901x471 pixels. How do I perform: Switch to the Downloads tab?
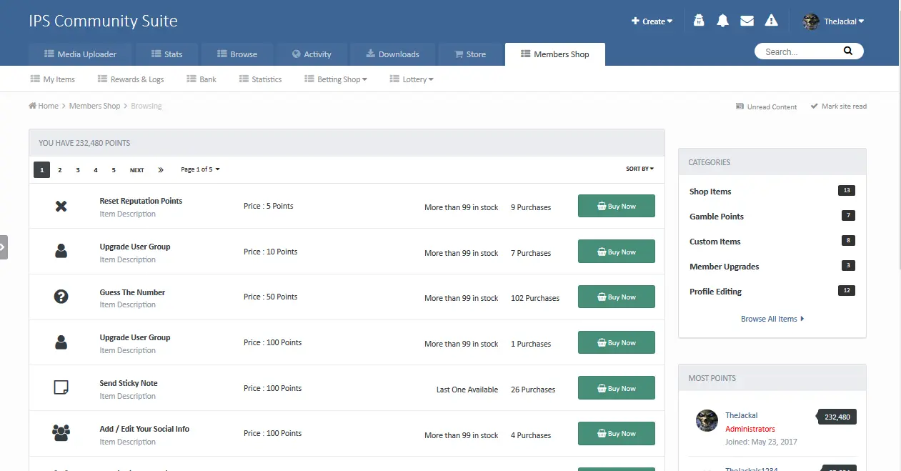[x=392, y=54]
